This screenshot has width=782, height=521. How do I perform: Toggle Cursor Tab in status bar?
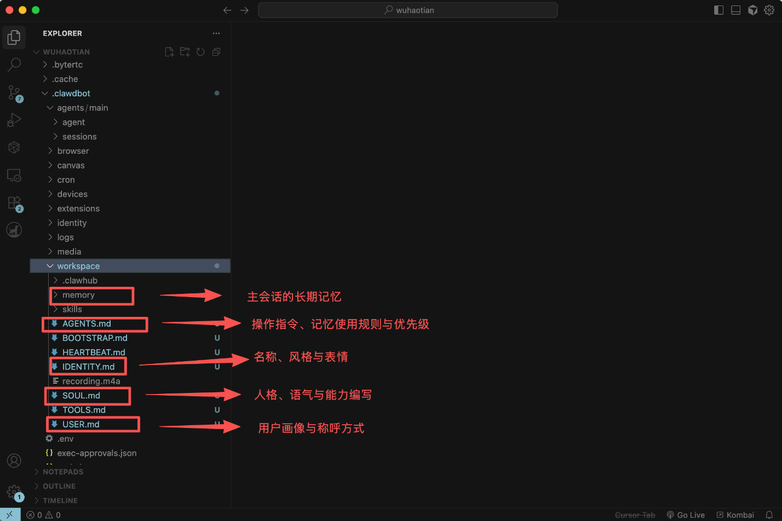(635, 515)
